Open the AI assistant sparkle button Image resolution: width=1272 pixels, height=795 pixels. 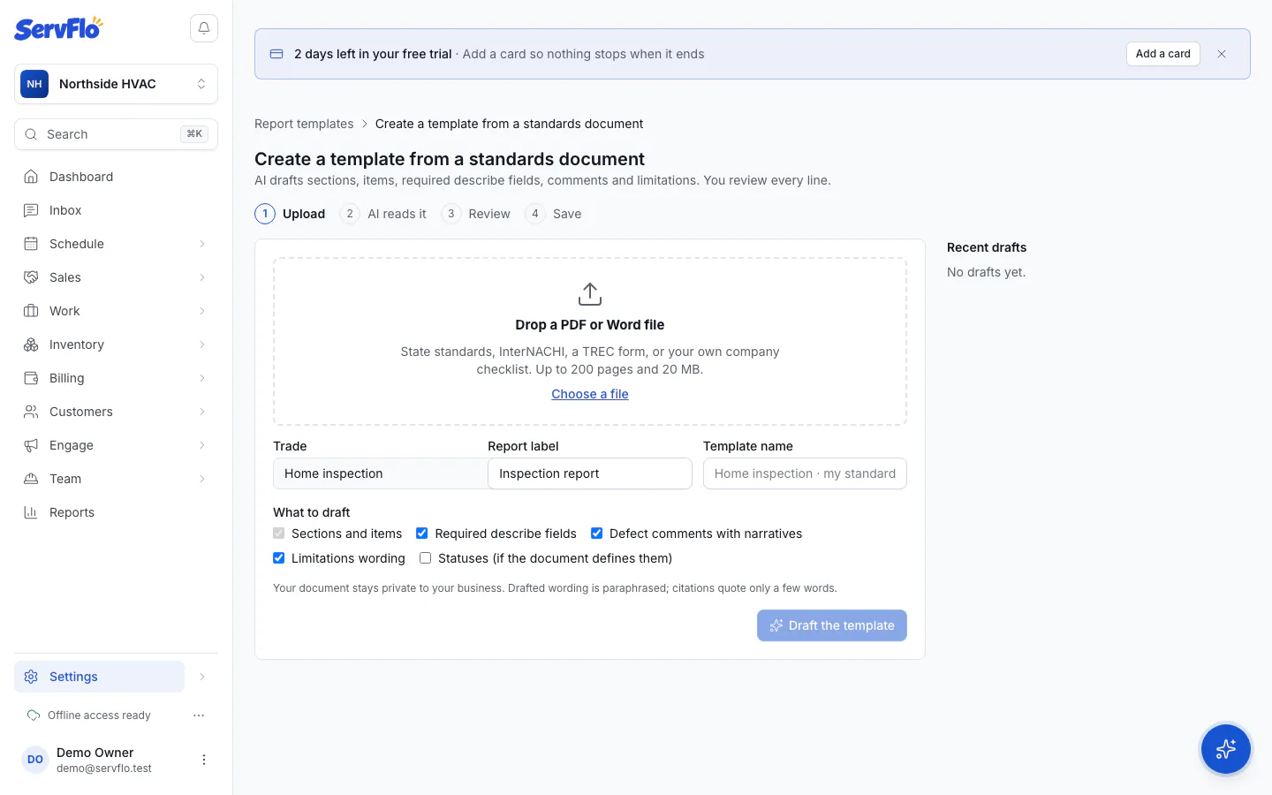1226,749
